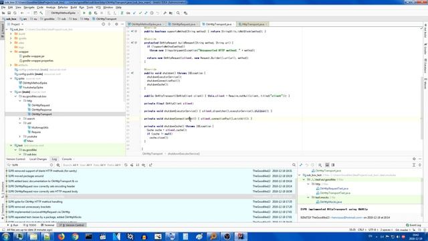Switch to Local Changes tab
This screenshot has height=241, width=428.
tap(38, 159)
